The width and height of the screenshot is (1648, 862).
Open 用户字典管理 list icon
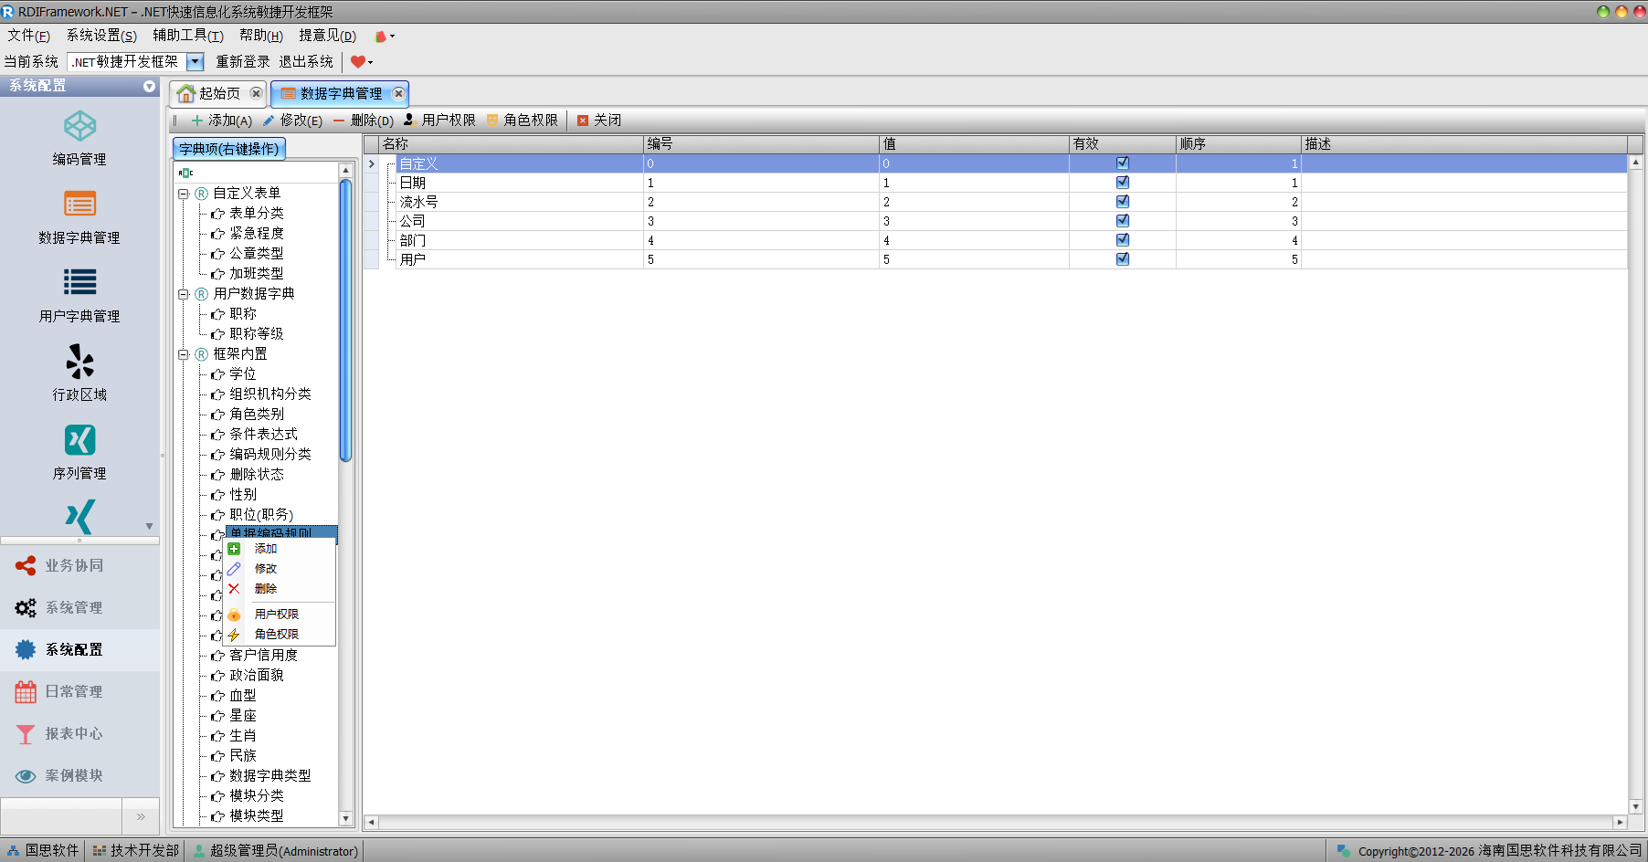pyautogui.click(x=79, y=283)
